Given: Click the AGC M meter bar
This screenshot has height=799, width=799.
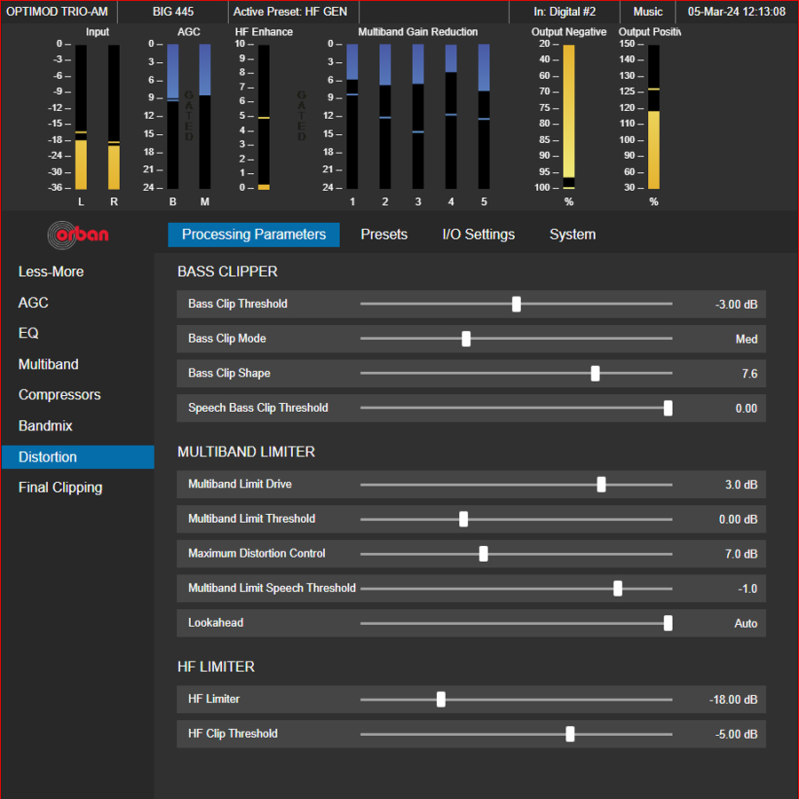Looking at the screenshot, I should (205, 116).
